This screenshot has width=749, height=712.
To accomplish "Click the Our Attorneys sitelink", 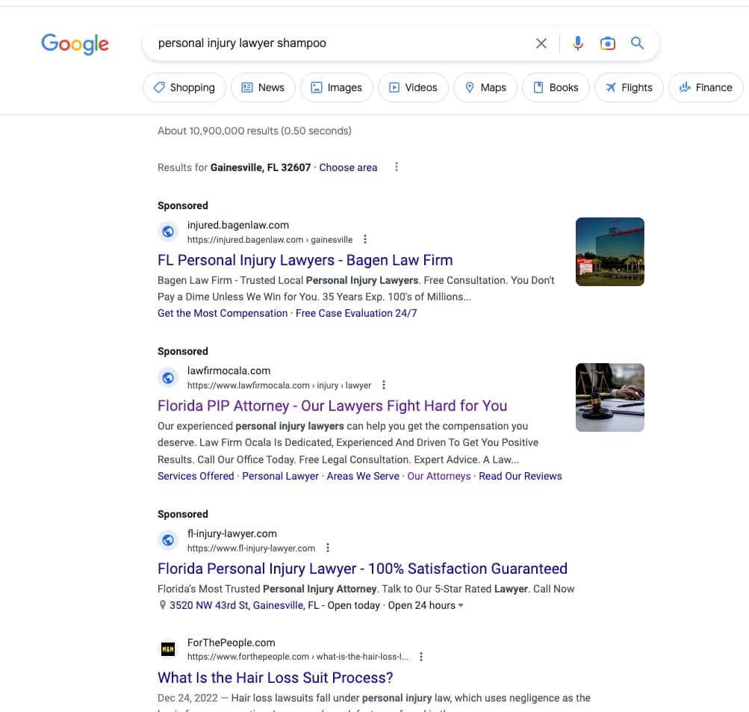I will [x=439, y=477].
